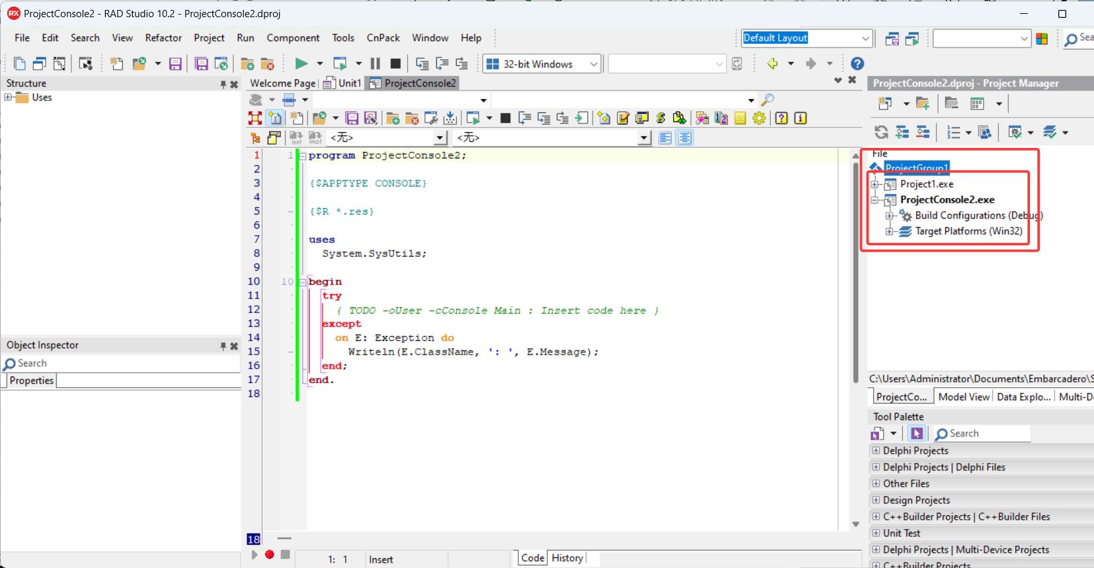Collapse the code fold at begin line
The width and height of the screenshot is (1094, 568).
[x=302, y=282]
